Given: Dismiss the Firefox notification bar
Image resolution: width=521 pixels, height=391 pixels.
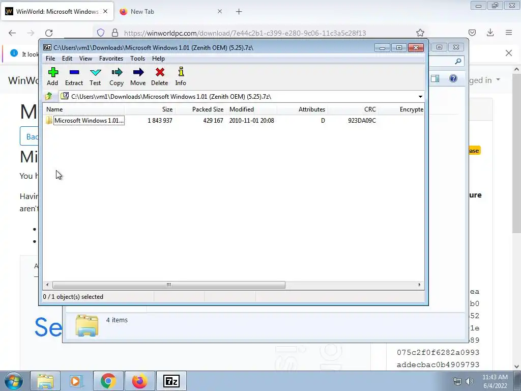Looking at the screenshot, I should [x=509, y=53].
